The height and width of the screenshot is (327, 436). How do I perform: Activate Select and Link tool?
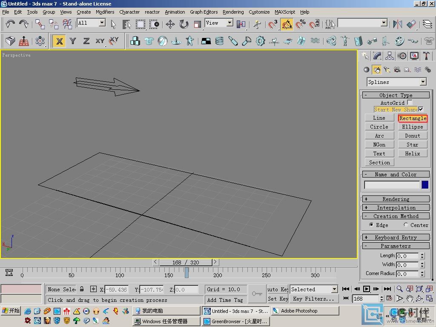tap(40, 24)
